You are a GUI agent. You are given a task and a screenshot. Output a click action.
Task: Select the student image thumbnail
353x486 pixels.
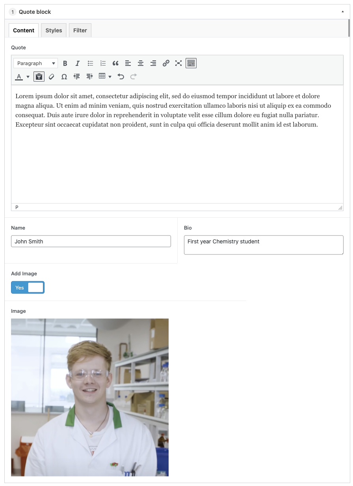click(90, 397)
